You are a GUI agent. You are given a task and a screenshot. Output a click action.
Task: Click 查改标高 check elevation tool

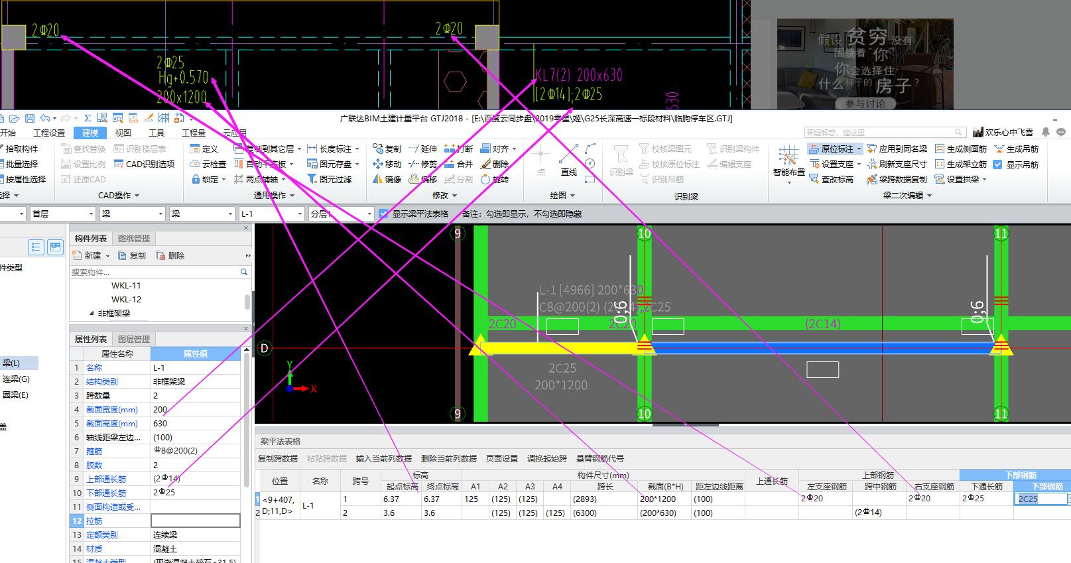tap(831, 179)
